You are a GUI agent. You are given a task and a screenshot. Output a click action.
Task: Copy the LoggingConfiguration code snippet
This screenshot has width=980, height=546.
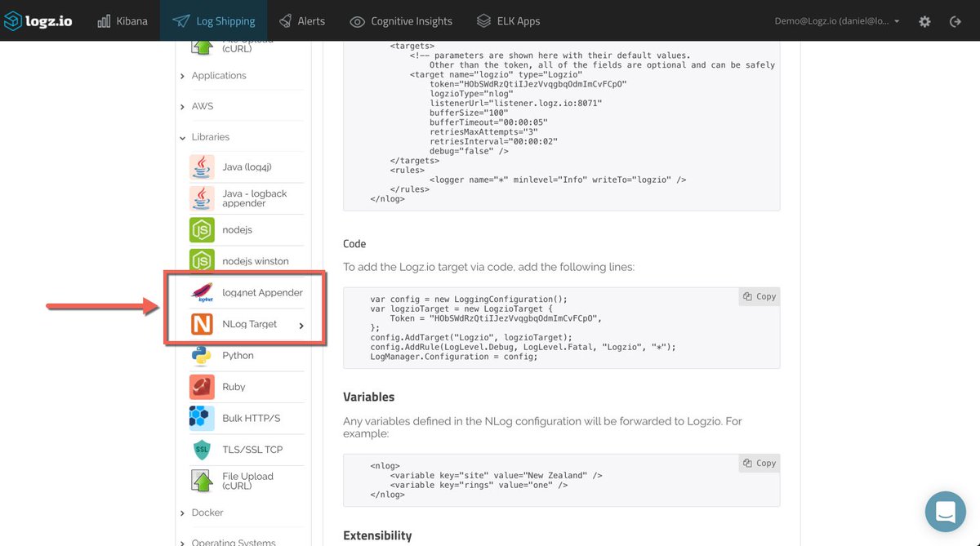[x=759, y=296]
